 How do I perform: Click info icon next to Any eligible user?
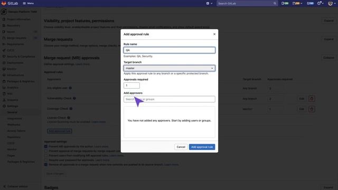[70, 88]
